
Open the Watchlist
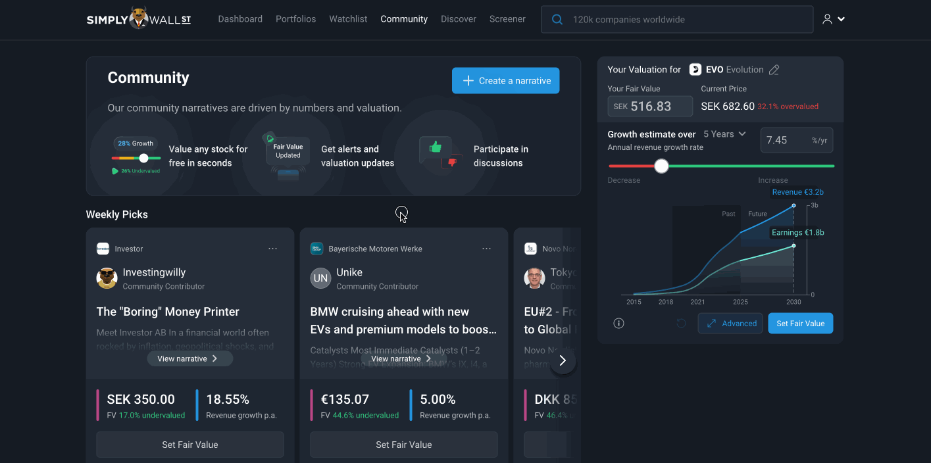pos(348,19)
